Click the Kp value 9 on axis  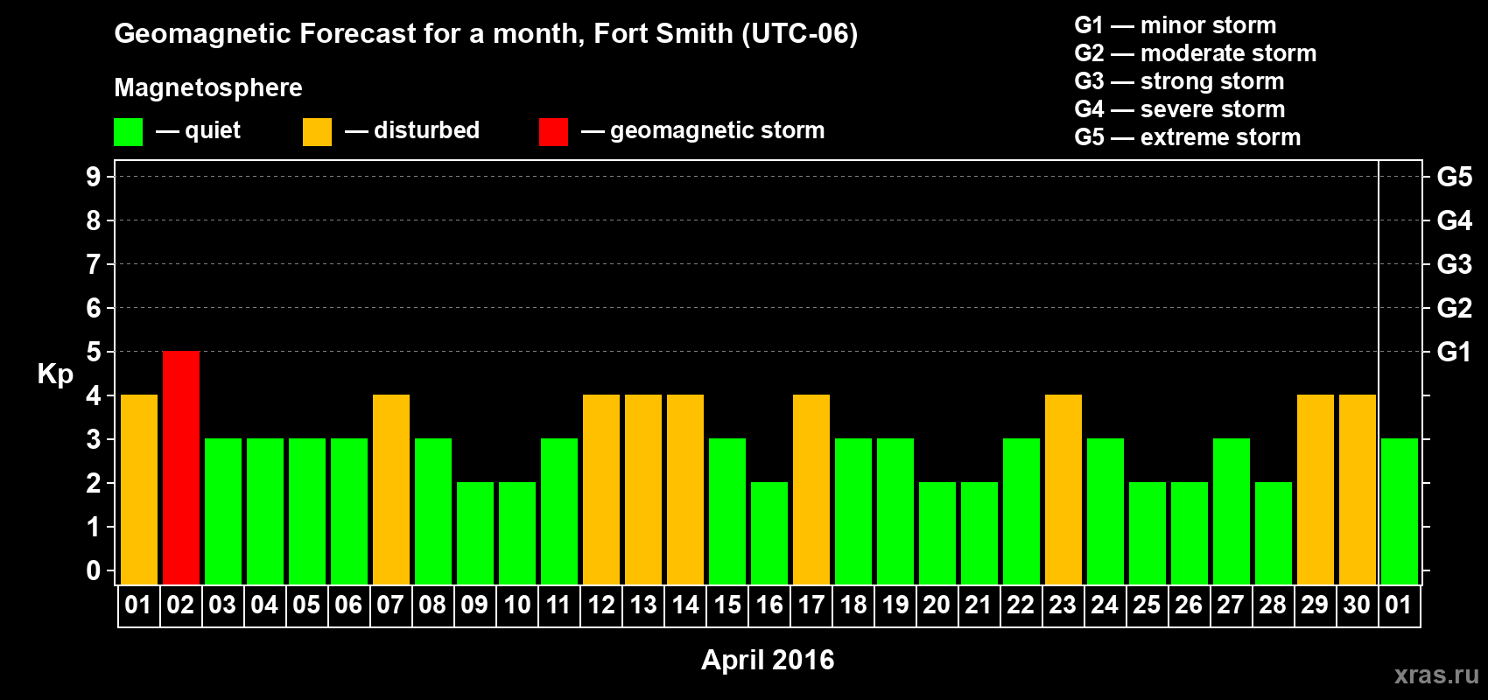click(x=94, y=177)
